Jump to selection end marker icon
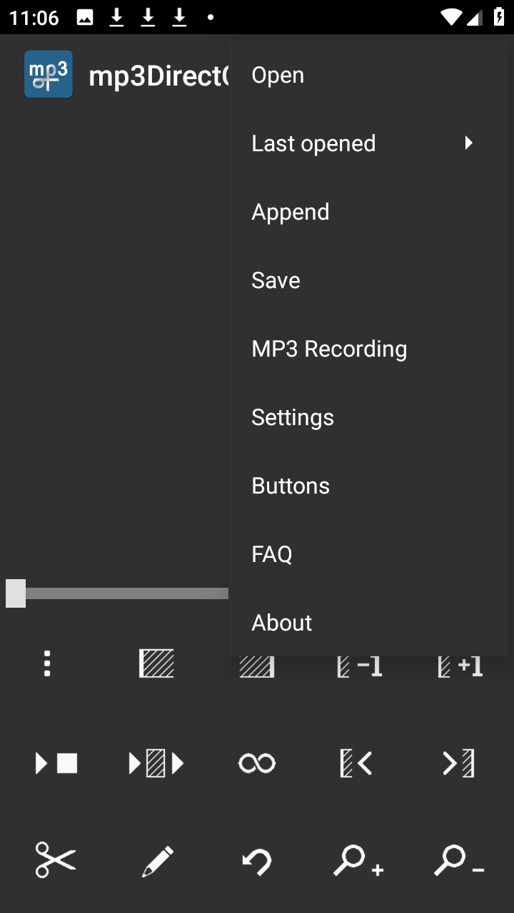514x913 pixels. (458, 764)
